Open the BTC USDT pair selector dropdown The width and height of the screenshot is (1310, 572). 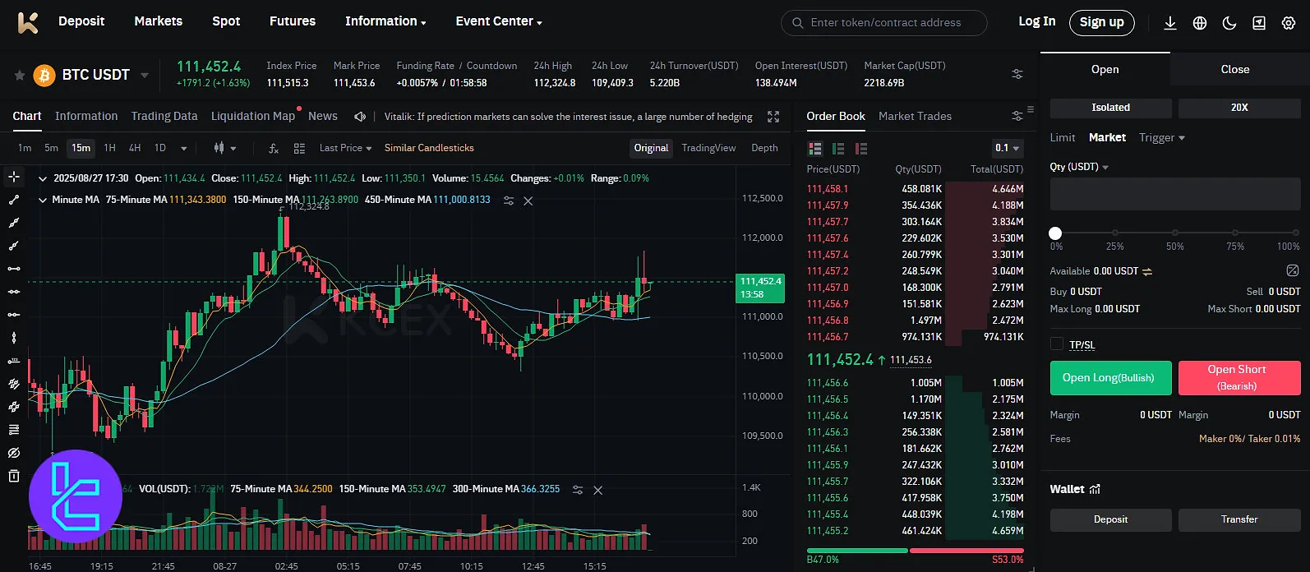point(145,76)
